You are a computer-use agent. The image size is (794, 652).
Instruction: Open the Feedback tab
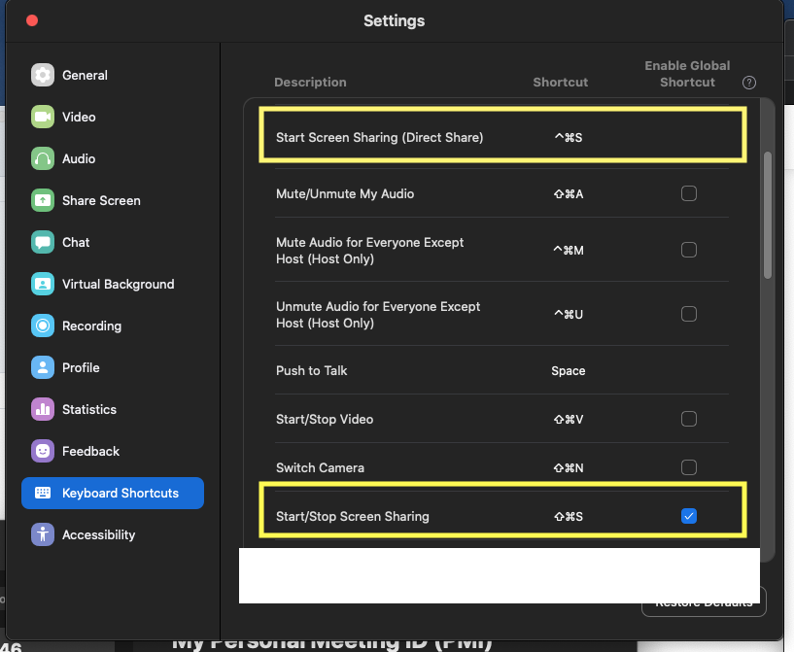coord(113,451)
